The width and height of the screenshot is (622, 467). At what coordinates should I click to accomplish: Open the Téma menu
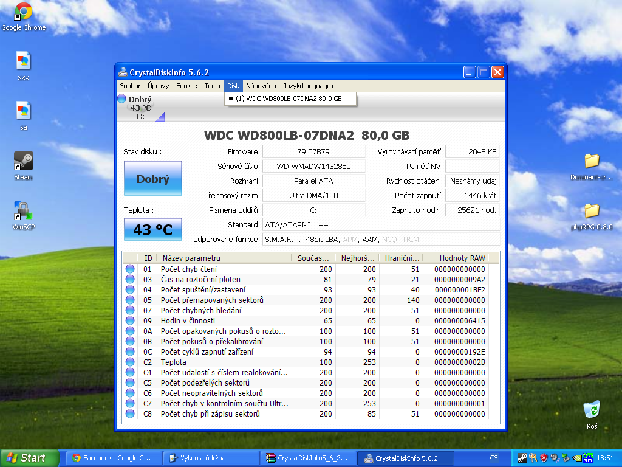(x=212, y=86)
